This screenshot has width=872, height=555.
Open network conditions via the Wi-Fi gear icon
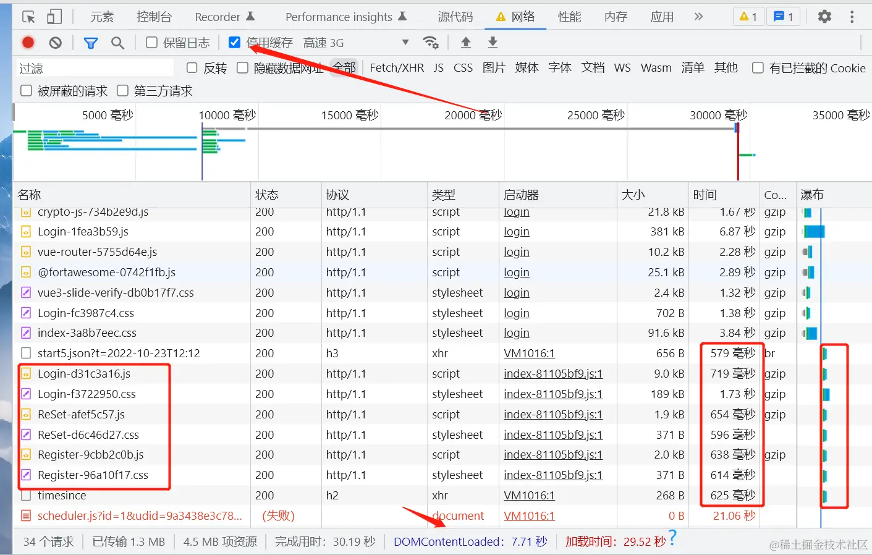pos(431,43)
